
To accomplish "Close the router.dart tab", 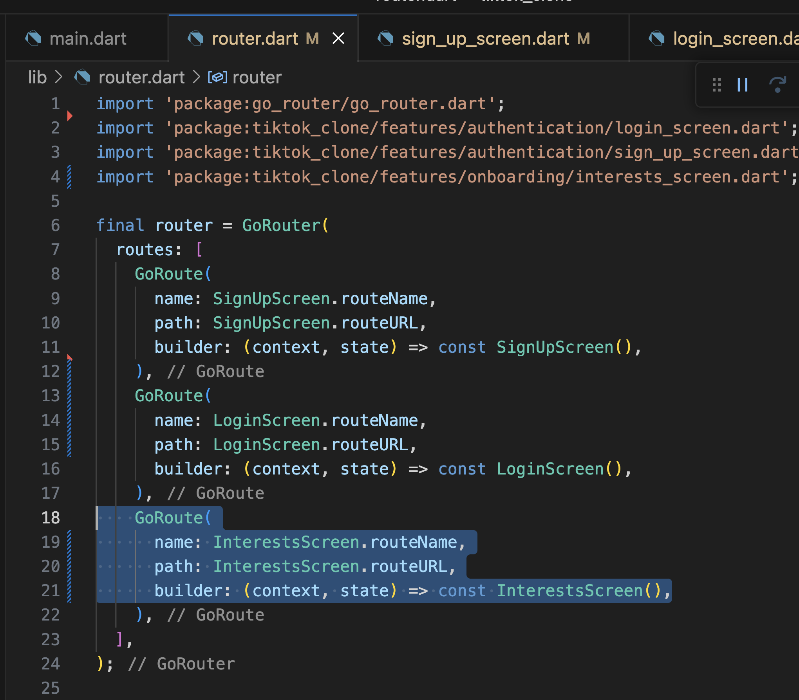I will [x=338, y=38].
